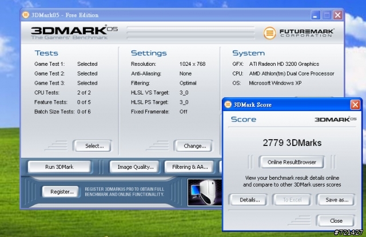
Task: Click the 3DMARK05 logo in the score dialog
Action: 336,119
